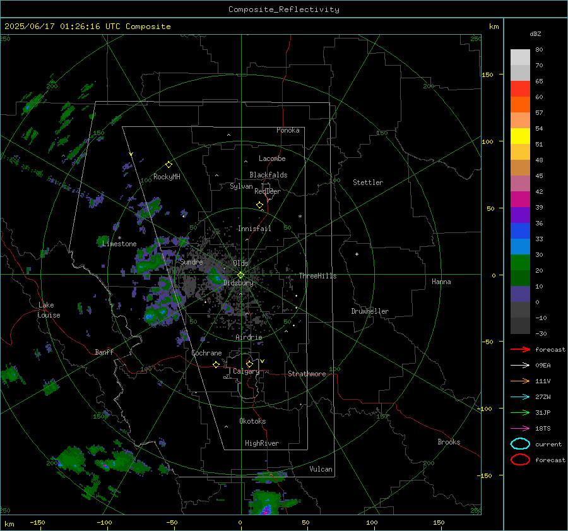This screenshot has width=568, height=531.
Task: Click the Blackfalds town label
Action: [x=268, y=175]
